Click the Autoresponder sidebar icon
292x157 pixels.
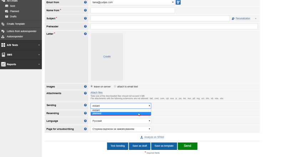(3, 36)
